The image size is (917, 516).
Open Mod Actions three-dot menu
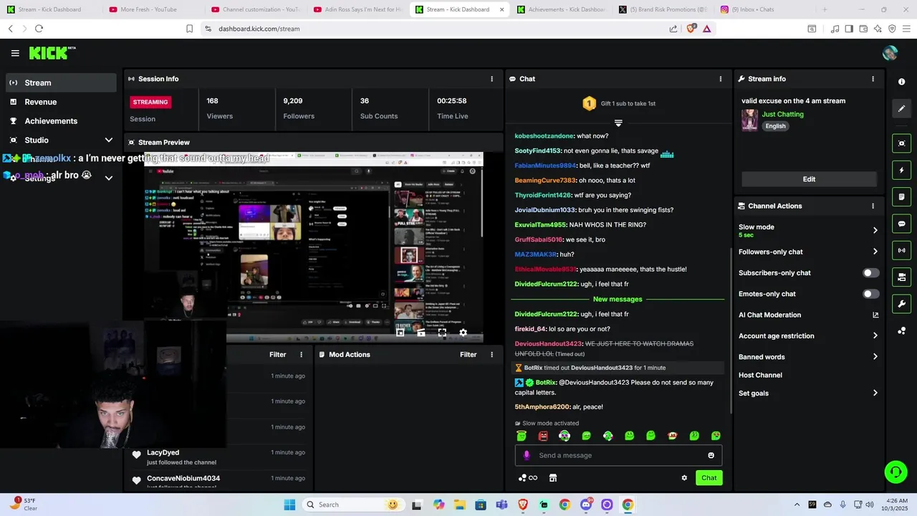tap(491, 355)
